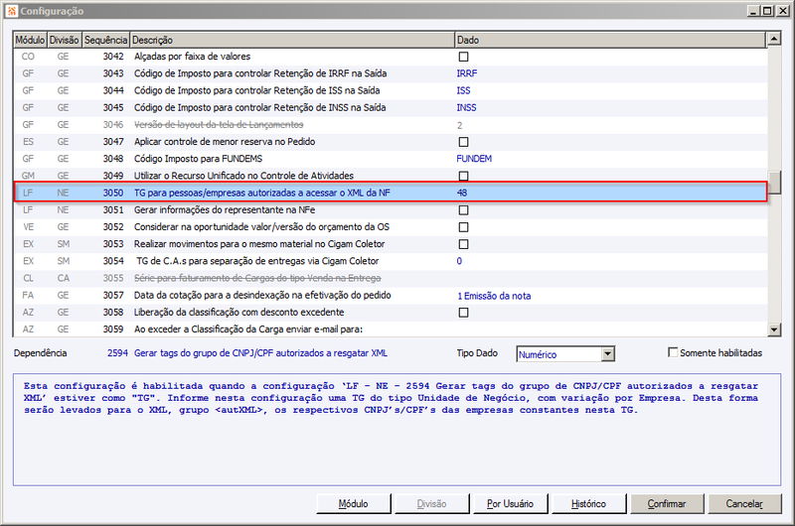Select row 3057 Data da cotação
The image size is (795, 526).
click(x=391, y=295)
